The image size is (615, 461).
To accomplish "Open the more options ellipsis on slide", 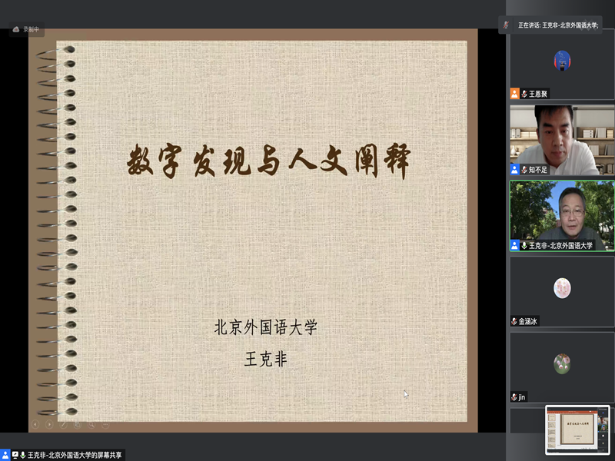I will (x=105, y=423).
